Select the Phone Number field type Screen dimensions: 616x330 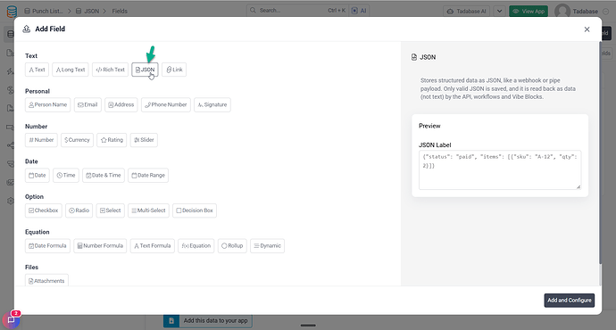pyautogui.click(x=166, y=104)
